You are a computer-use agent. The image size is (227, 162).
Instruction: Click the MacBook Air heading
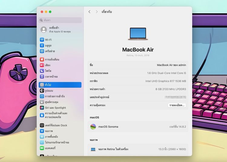coord(138,50)
